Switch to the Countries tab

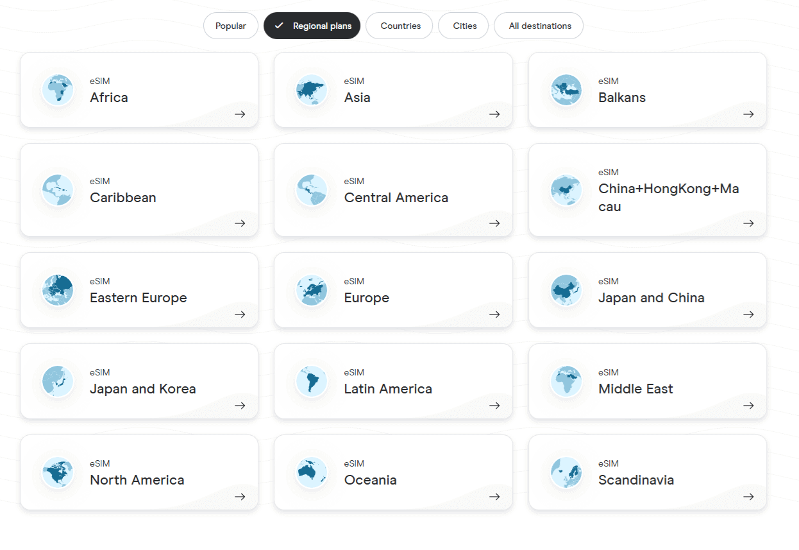400,26
